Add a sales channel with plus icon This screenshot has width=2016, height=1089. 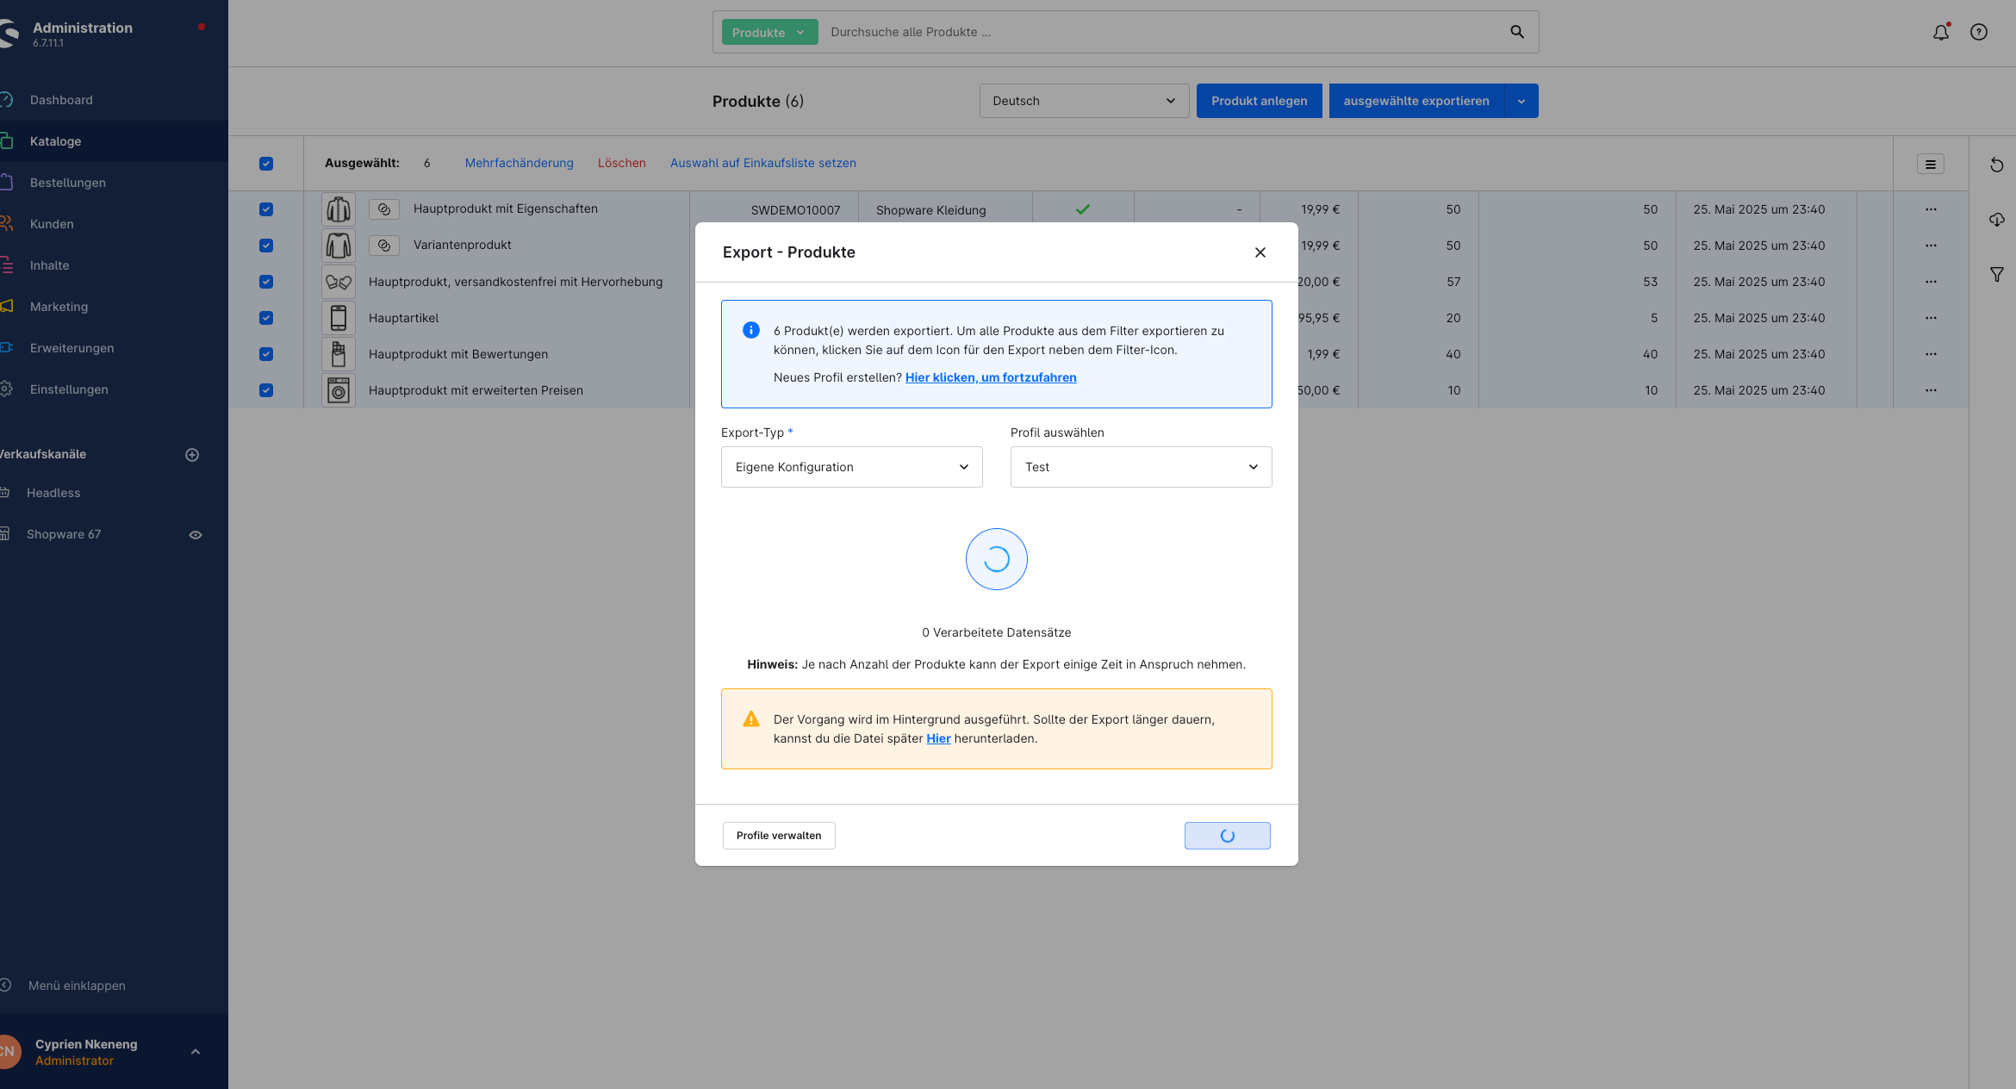(x=192, y=455)
